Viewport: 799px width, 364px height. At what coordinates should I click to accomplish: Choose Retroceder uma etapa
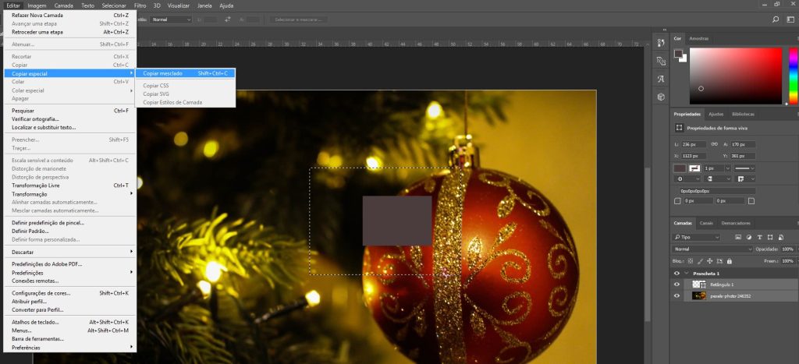69,32
